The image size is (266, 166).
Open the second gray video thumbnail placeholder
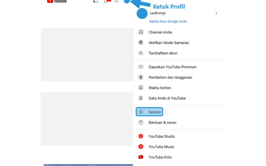[87, 119]
